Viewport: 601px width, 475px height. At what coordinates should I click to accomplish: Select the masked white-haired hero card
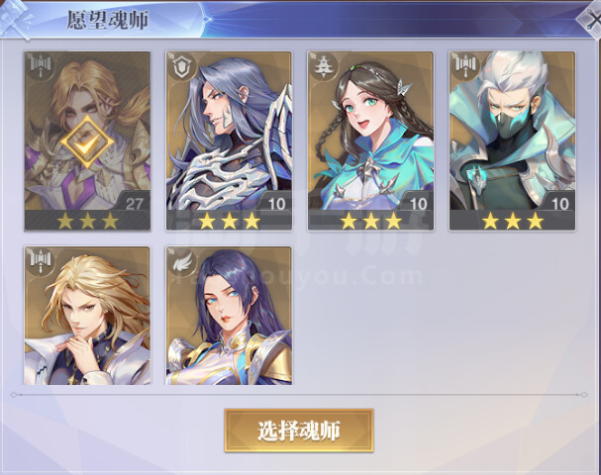[512, 141]
